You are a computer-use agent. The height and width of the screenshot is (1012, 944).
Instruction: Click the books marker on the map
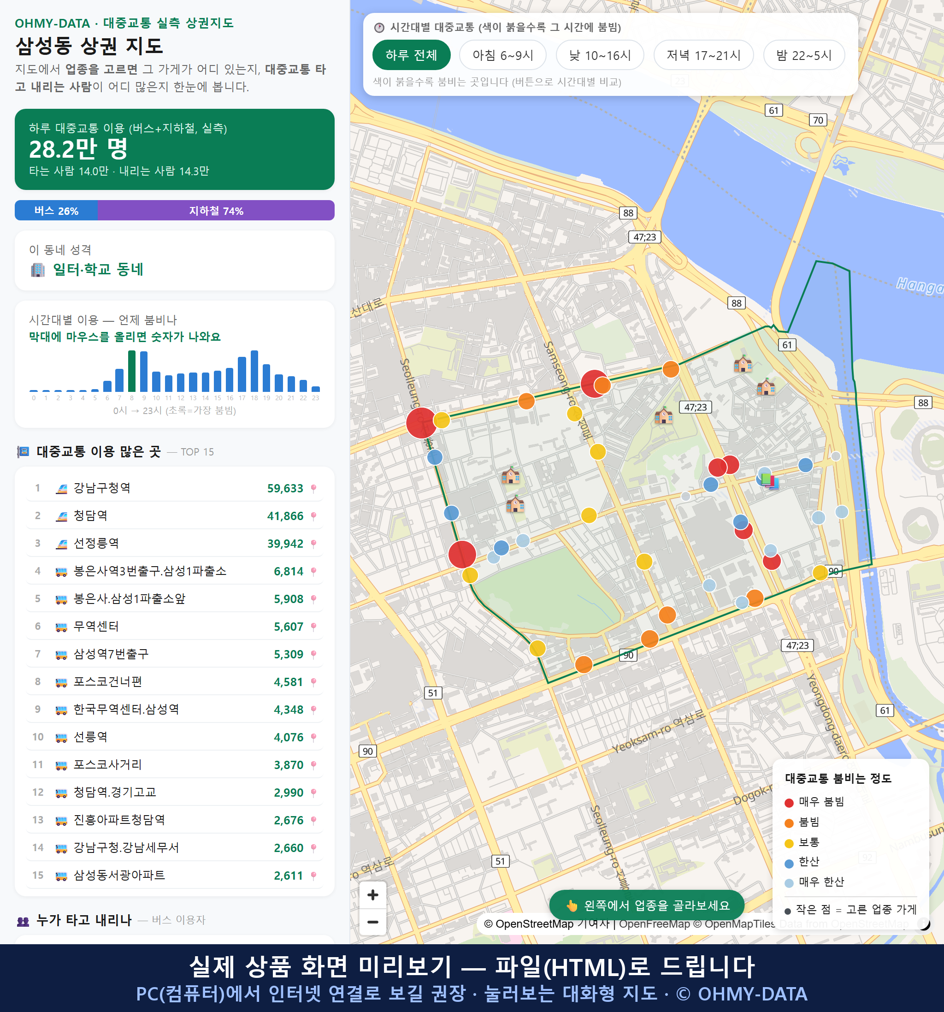[x=770, y=481]
